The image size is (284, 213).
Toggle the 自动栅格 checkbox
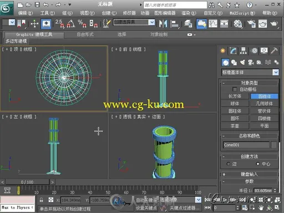235,89
